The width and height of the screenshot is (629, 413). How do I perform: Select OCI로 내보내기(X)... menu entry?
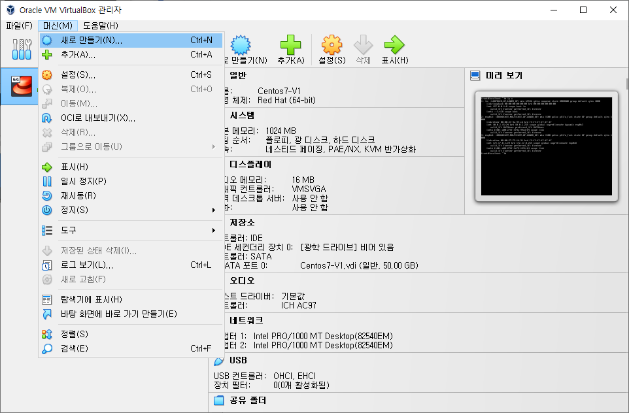point(131,118)
